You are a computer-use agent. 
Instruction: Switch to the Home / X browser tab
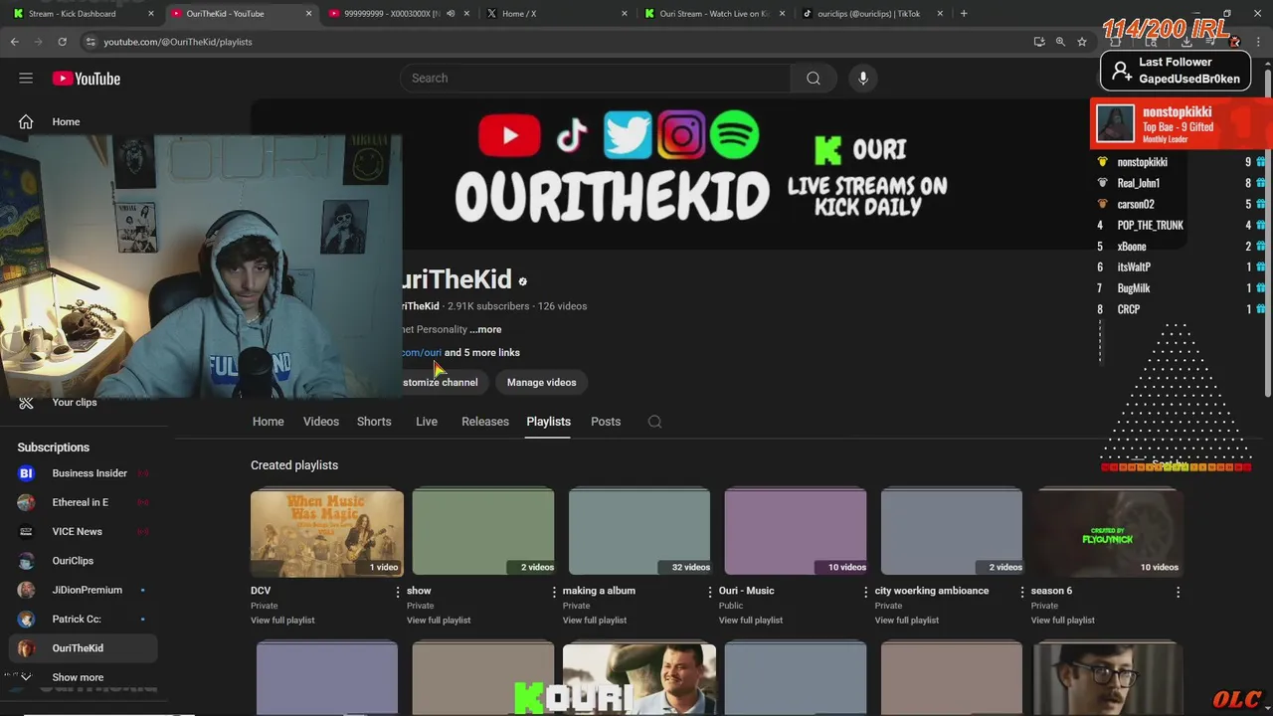(557, 14)
